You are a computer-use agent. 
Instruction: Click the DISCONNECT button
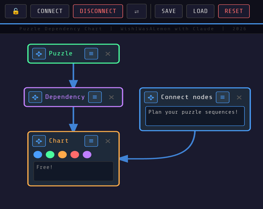coord(98,11)
